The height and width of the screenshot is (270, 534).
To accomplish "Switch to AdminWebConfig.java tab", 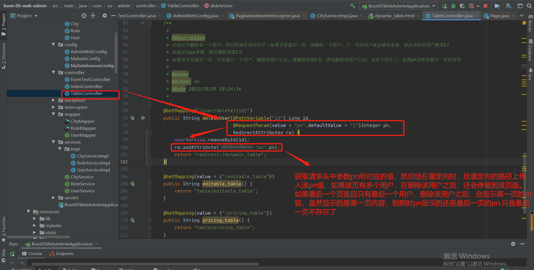I will pyautogui.click(x=195, y=16).
